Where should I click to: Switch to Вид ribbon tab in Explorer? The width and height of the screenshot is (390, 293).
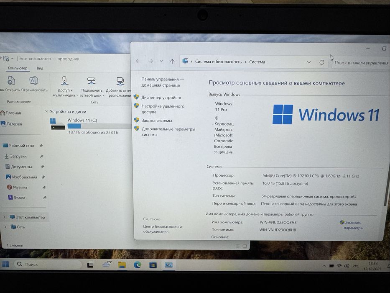(40, 68)
